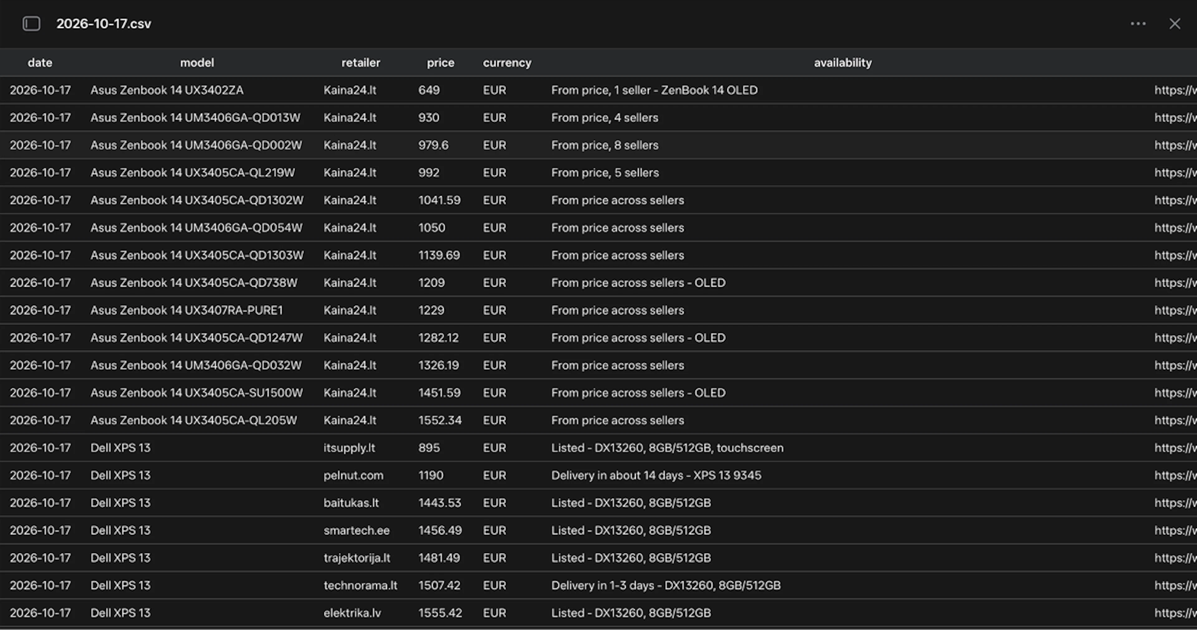Click the currency column header

tap(507, 63)
